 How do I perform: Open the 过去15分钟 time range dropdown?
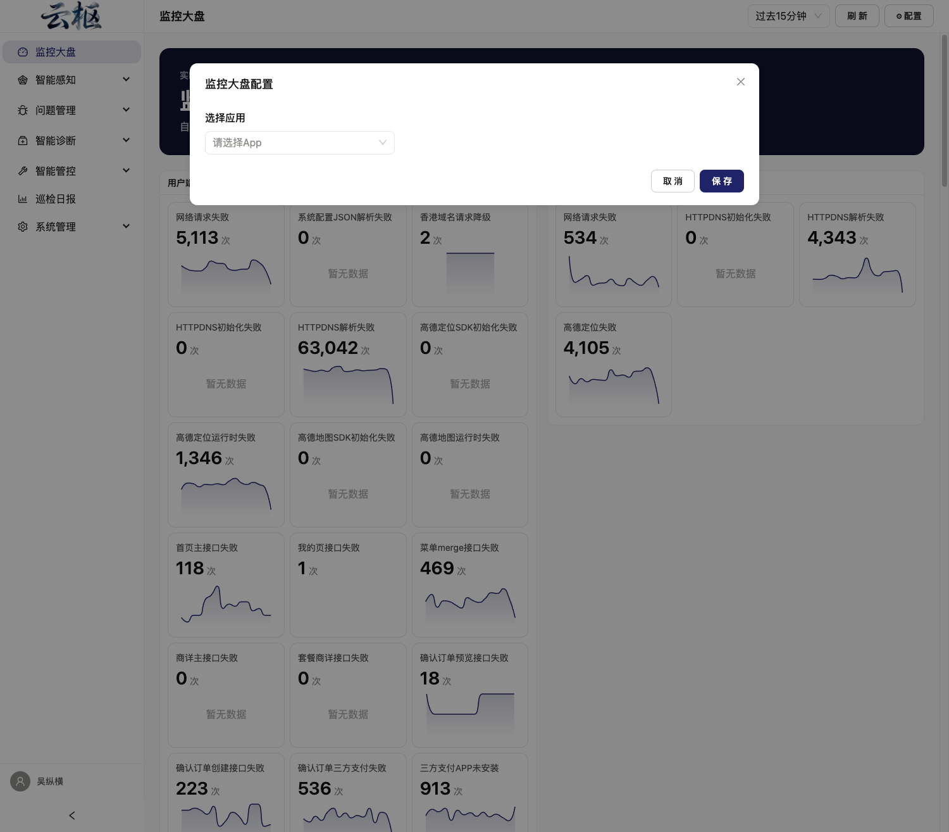click(788, 16)
